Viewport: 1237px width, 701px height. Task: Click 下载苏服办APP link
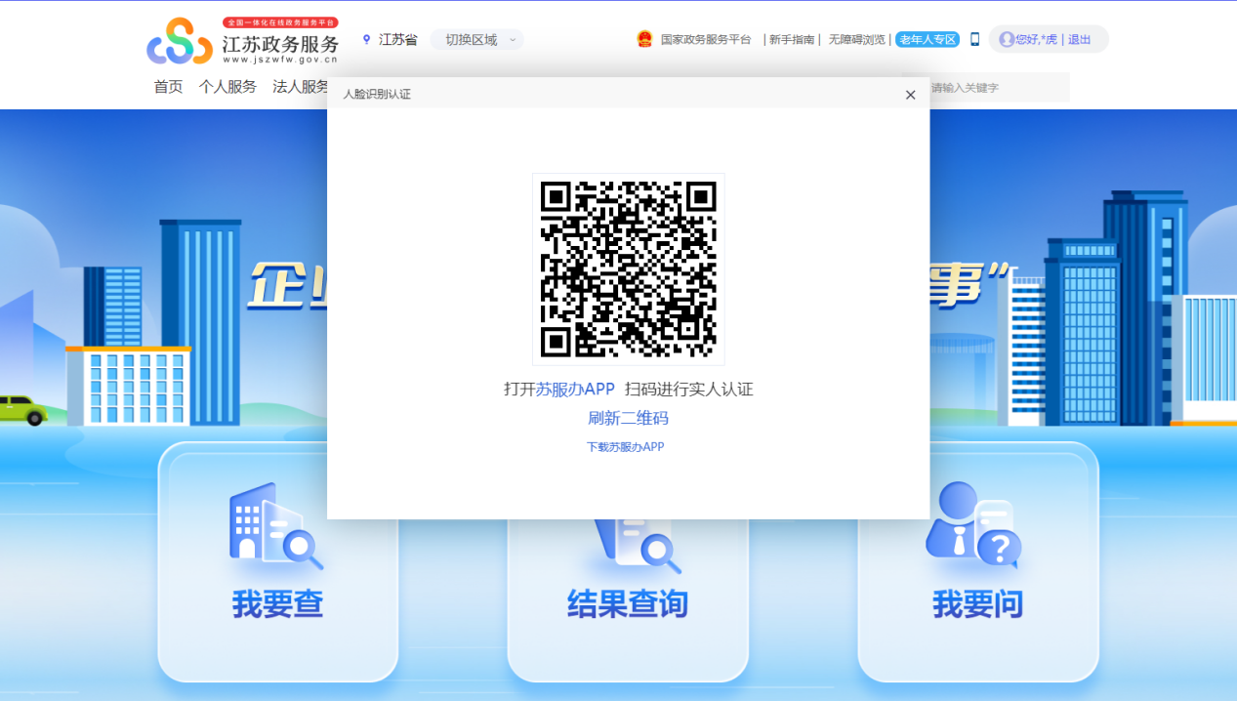click(625, 447)
